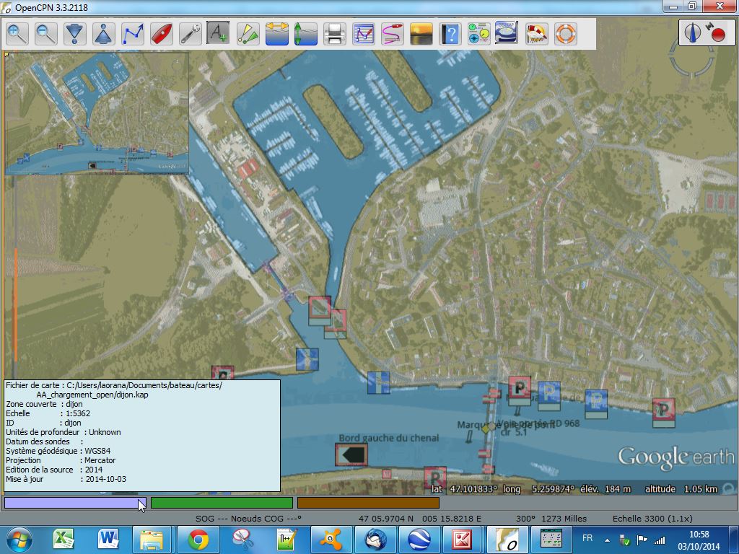This screenshot has height=554, width=739.
Task: Select the green chart bar segment
Action: coord(222,503)
